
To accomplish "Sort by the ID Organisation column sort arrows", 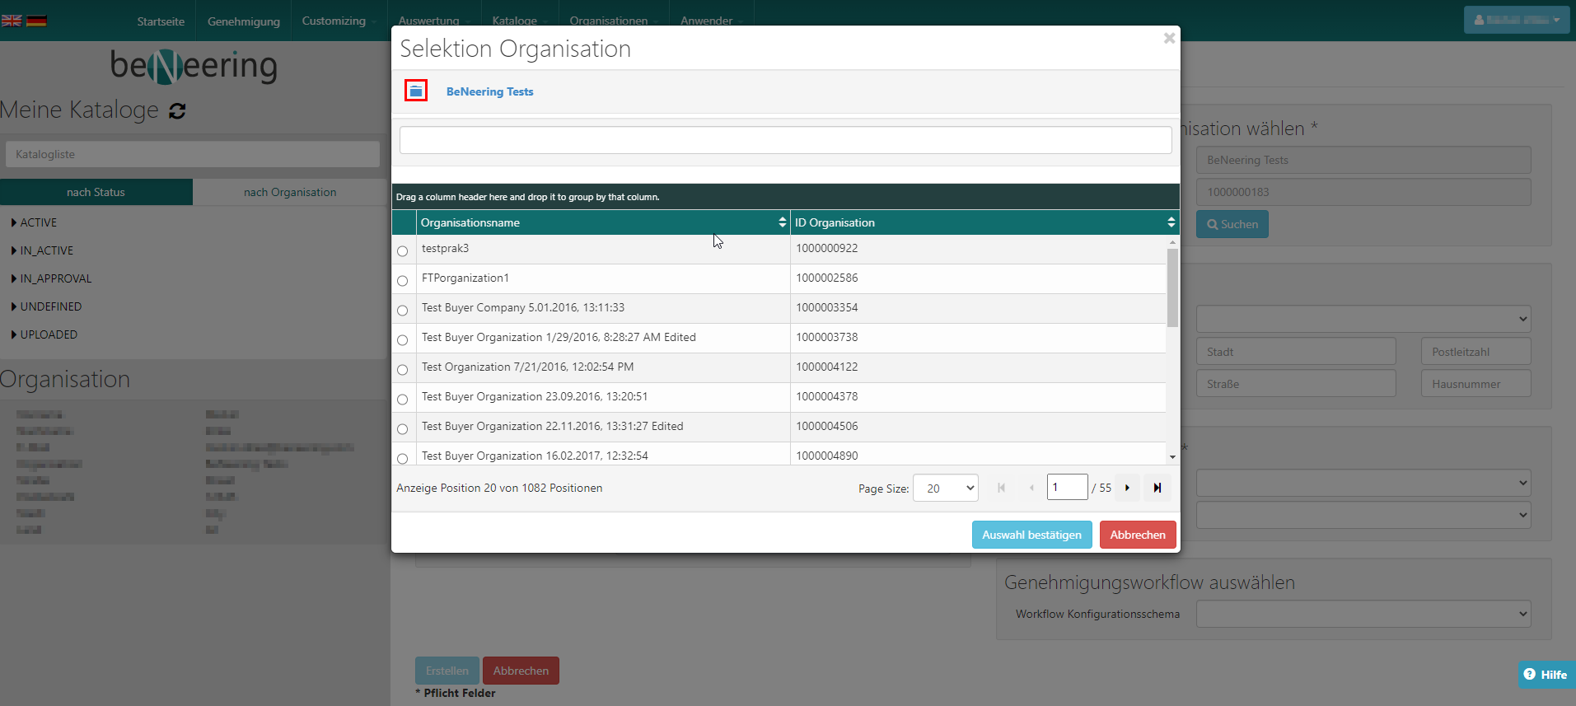I will click(x=1171, y=222).
